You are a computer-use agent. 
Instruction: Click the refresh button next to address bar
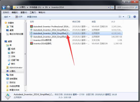tap(112, 7)
